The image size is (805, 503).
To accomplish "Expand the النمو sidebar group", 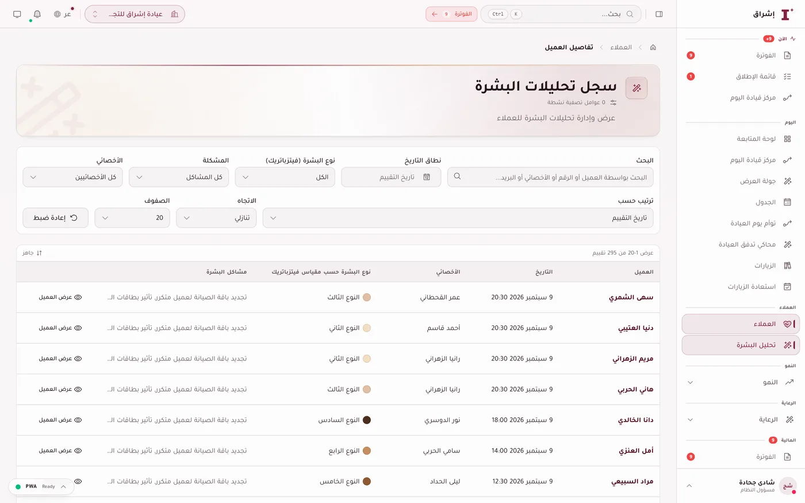I will 741,382.
